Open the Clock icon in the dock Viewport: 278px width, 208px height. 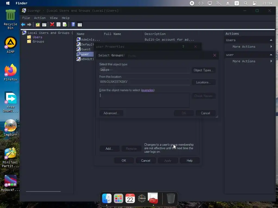(x=142, y=199)
